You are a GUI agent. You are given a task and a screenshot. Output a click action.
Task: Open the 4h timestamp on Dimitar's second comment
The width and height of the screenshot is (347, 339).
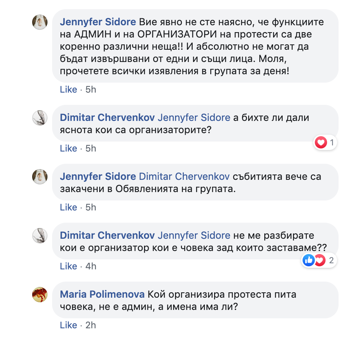click(x=90, y=266)
